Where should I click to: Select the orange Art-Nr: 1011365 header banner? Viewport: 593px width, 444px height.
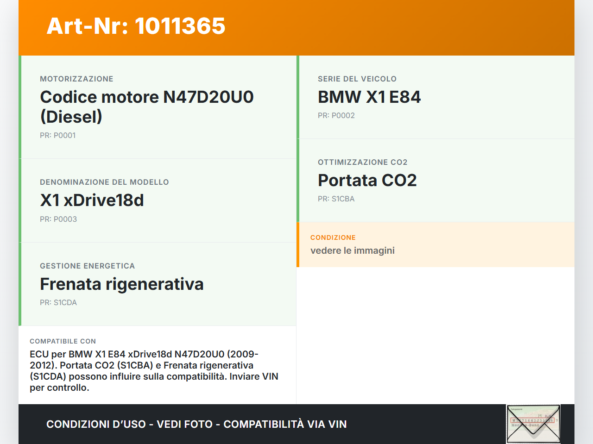(x=296, y=27)
